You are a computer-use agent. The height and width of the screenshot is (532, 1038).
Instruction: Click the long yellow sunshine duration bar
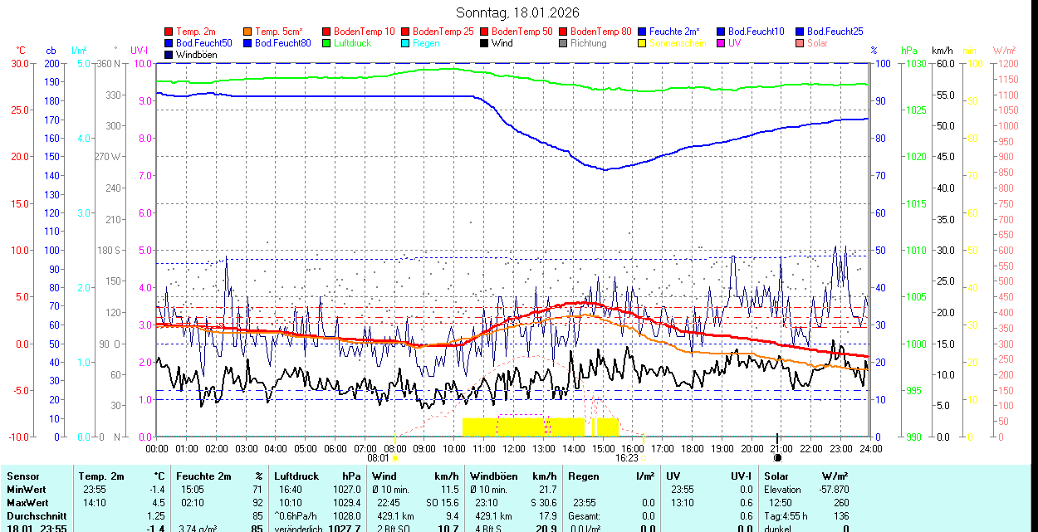(x=523, y=427)
